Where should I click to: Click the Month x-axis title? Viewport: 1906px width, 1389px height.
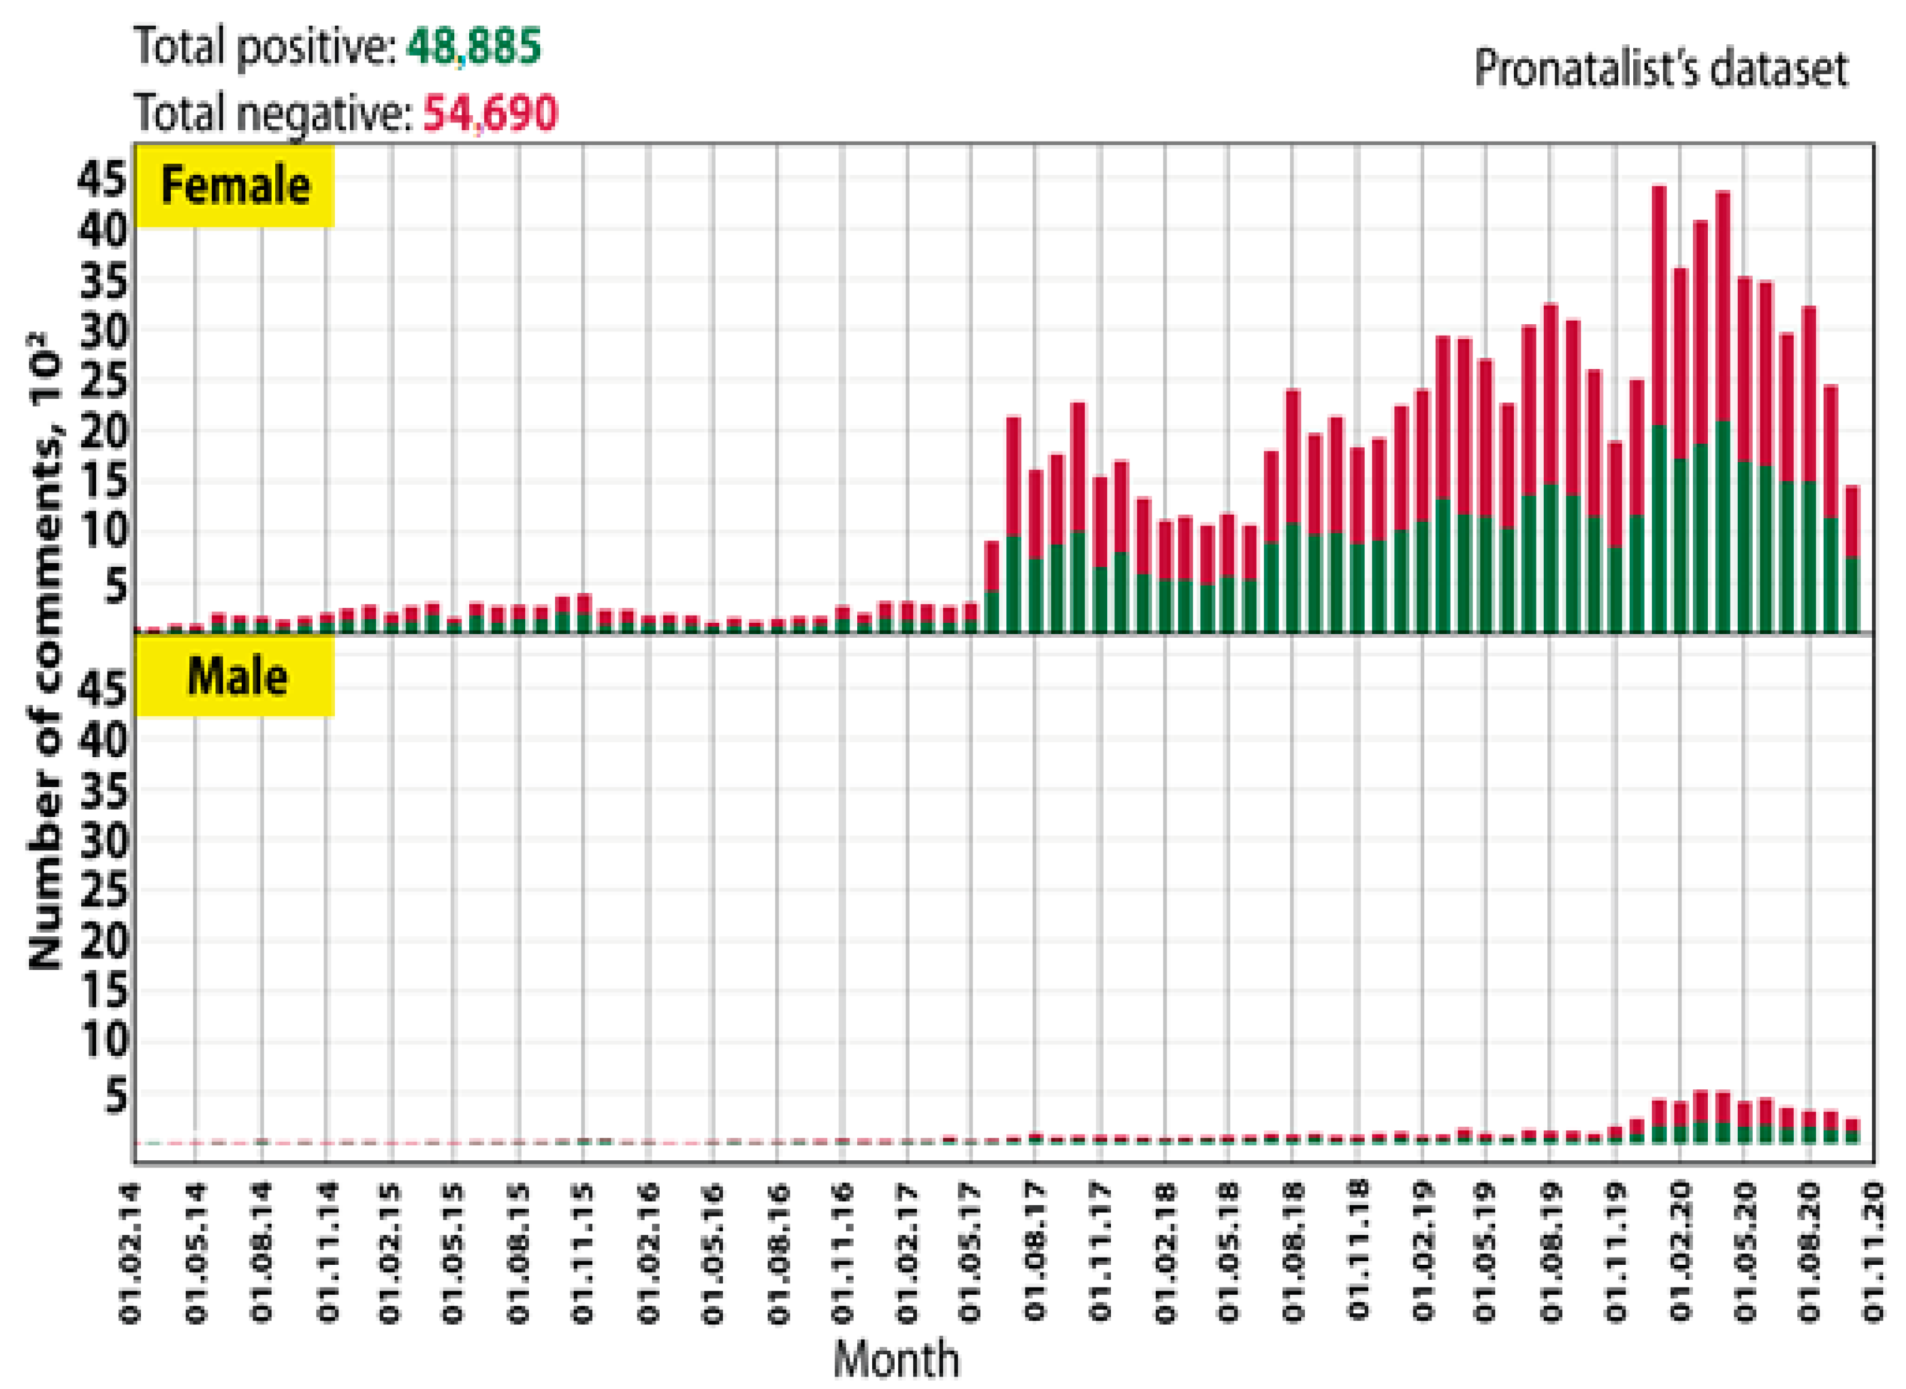point(896,1359)
